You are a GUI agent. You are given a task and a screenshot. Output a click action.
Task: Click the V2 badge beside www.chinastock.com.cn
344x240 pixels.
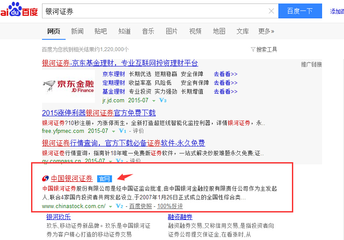[x=119, y=206]
